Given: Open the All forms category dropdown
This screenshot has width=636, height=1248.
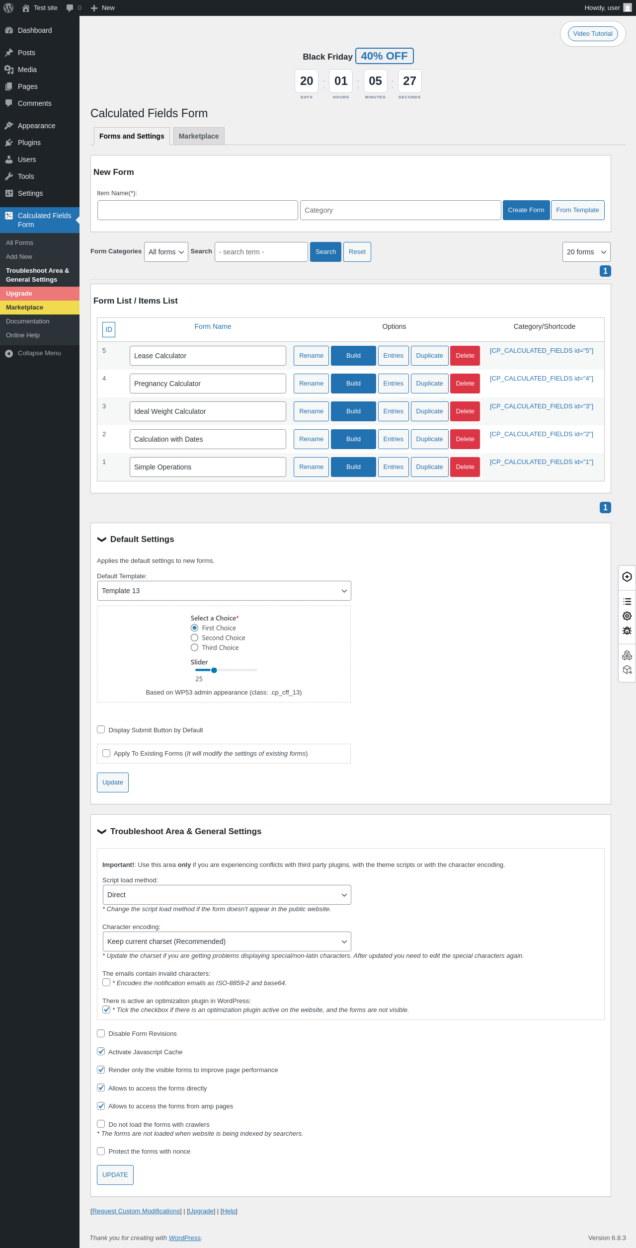Looking at the screenshot, I should (166, 252).
